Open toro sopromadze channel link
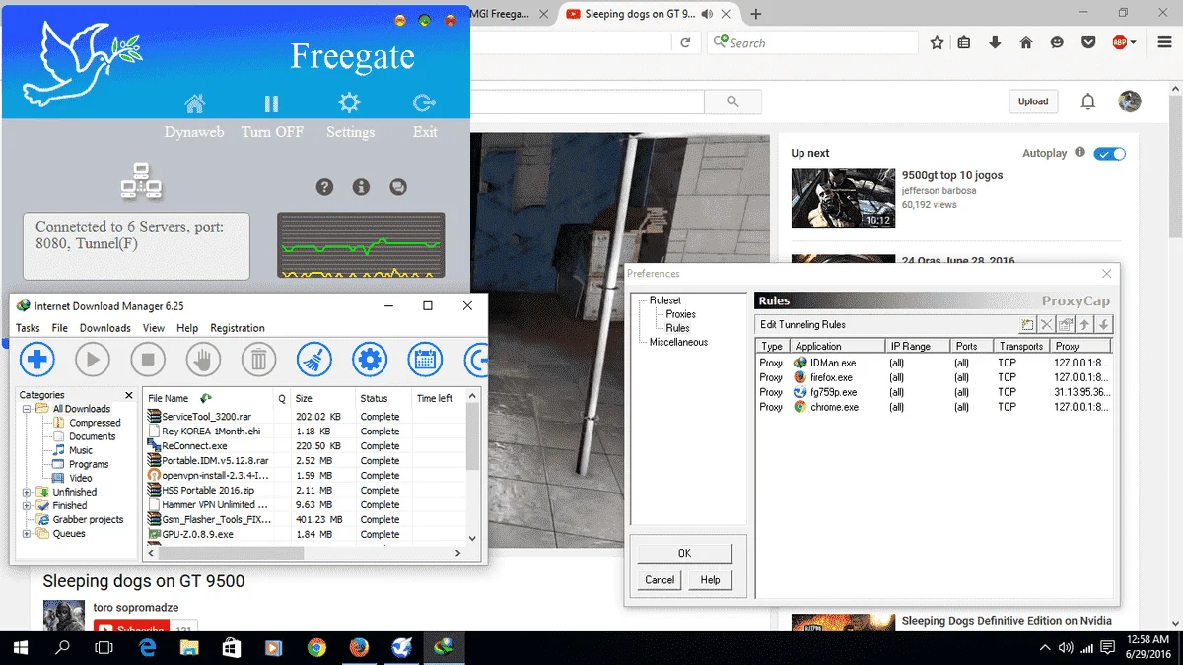The height and width of the screenshot is (665, 1183). click(136, 607)
